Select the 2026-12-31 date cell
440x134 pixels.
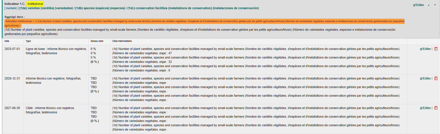click(x=12, y=79)
